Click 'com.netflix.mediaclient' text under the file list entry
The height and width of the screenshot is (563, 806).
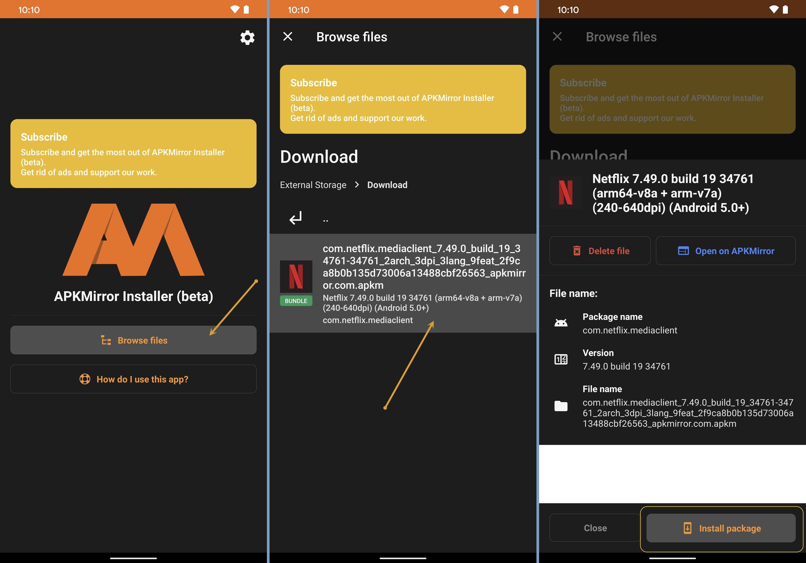[x=368, y=320]
